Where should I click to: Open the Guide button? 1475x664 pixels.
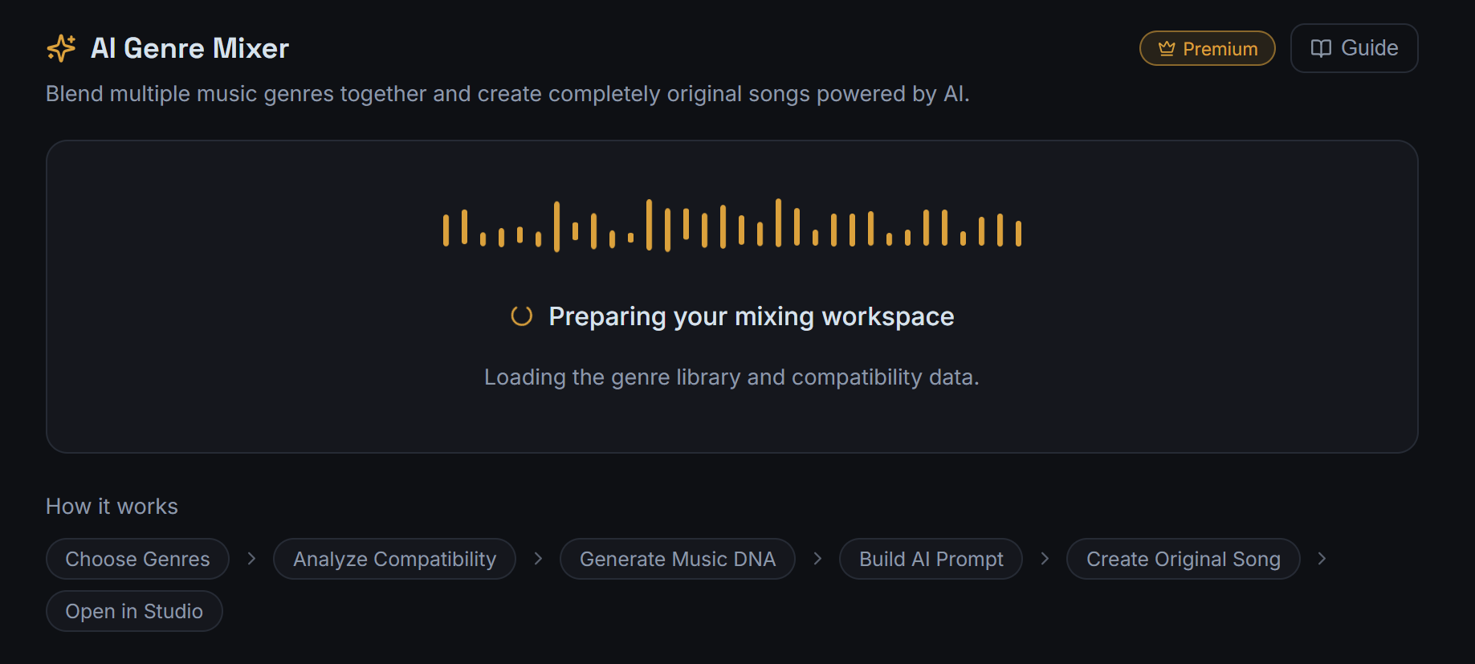pyautogui.click(x=1355, y=48)
